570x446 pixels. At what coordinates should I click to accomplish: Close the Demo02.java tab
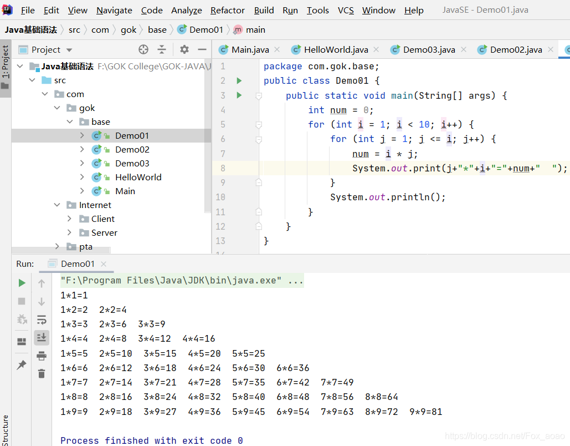pyautogui.click(x=551, y=49)
